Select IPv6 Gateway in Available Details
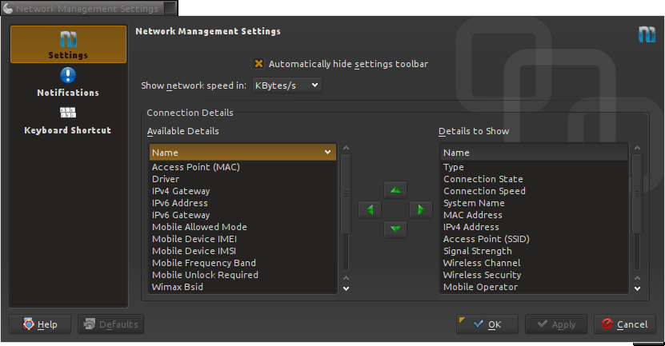 point(181,215)
